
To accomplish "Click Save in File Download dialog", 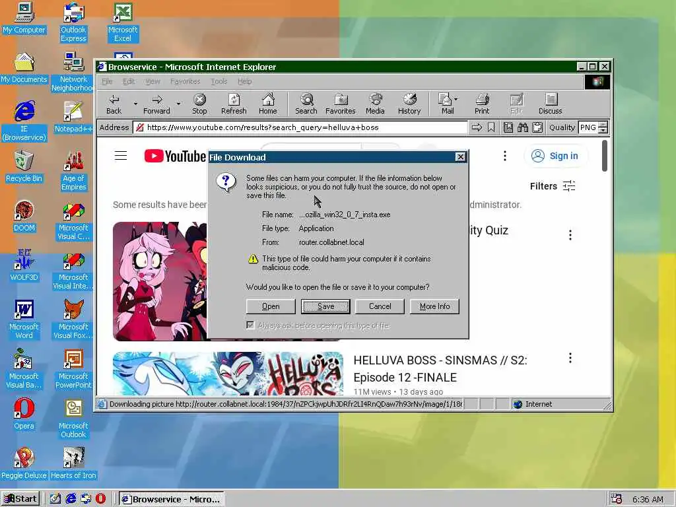I will [325, 306].
